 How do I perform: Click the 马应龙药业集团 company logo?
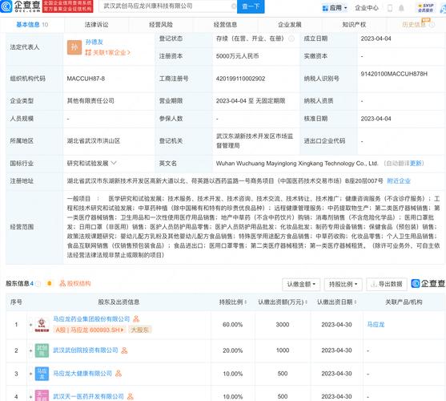point(42,325)
